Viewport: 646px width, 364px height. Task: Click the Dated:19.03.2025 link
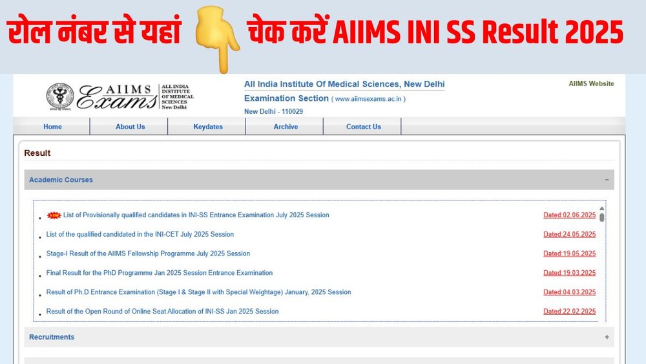pos(569,273)
